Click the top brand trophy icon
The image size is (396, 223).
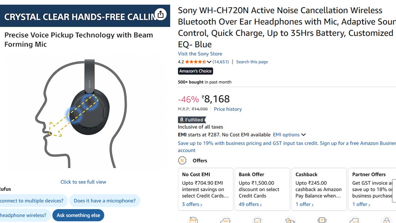[x=322, y=220]
